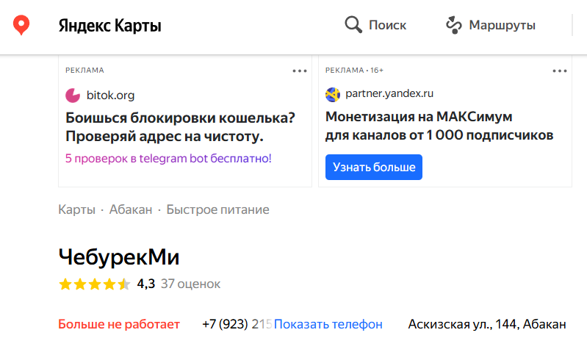The width and height of the screenshot is (587, 352).
Task: Open Поиск in the header
Action: pyautogui.click(x=387, y=25)
